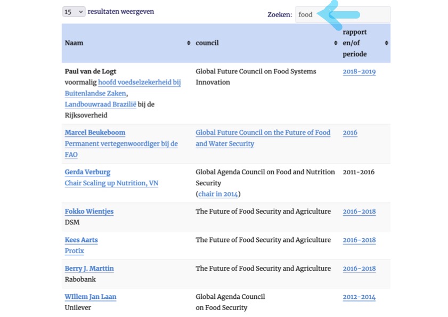448x317 pixels.
Task: Sort table by Naam column arrows
Action: (189, 43)
